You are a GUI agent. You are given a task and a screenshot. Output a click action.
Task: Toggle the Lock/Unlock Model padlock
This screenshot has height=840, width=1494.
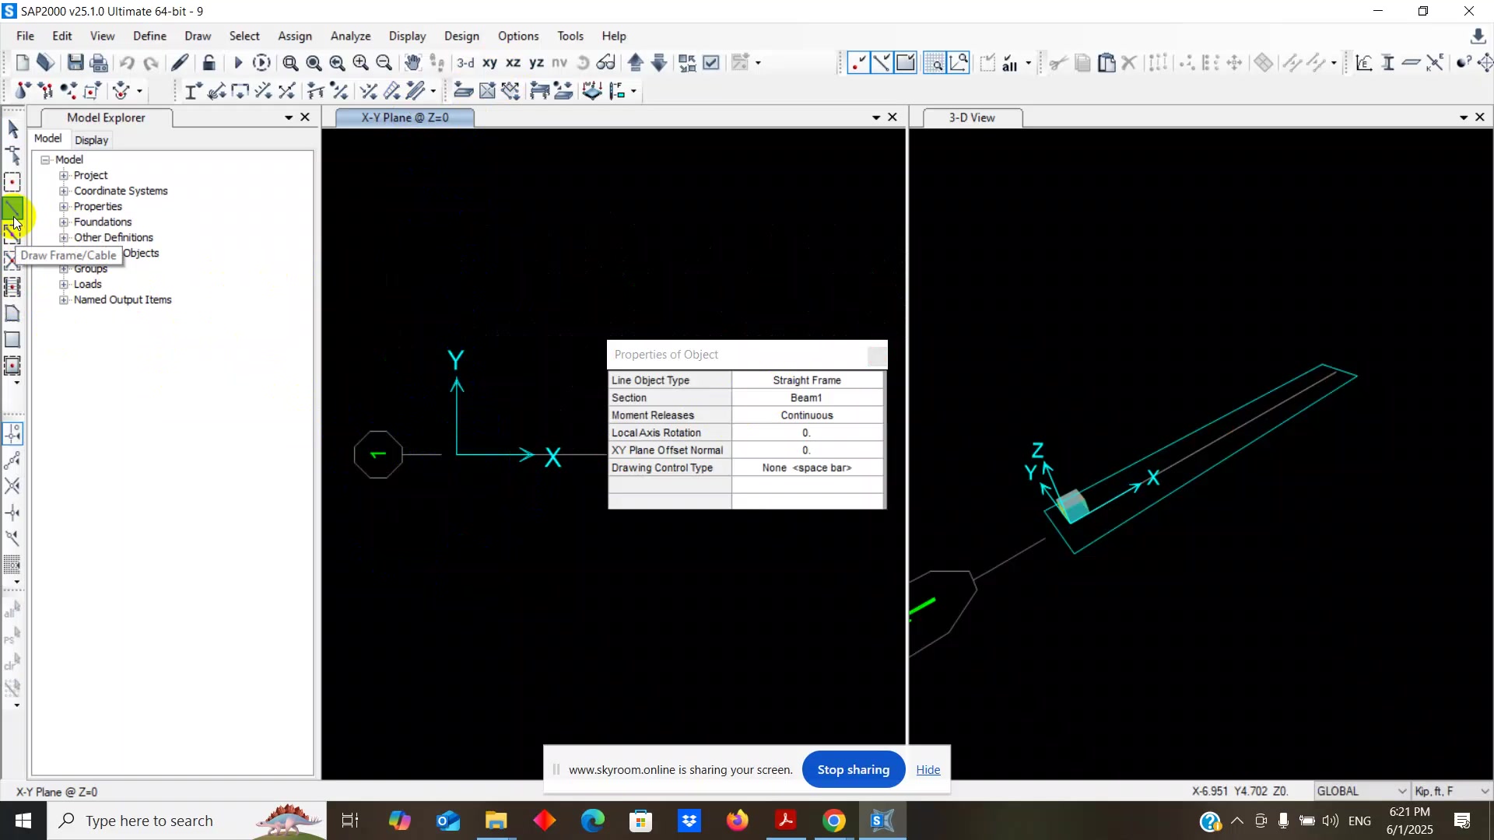(x=209, y=63)
